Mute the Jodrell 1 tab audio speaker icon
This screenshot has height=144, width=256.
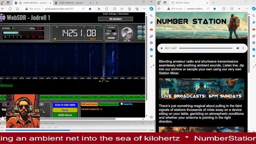coord(20,3)
